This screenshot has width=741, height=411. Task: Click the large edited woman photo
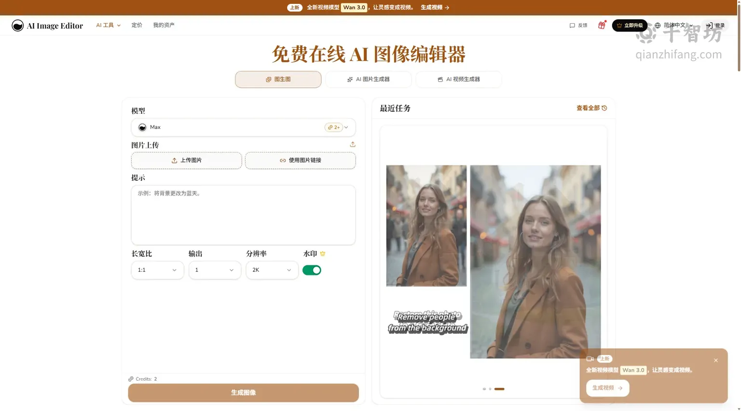coord(535,262)
